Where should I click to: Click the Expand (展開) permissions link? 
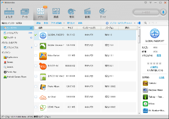159,56
